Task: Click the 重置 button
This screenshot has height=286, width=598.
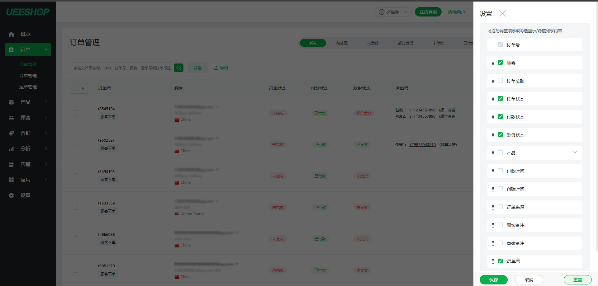Action: [577, 280]
